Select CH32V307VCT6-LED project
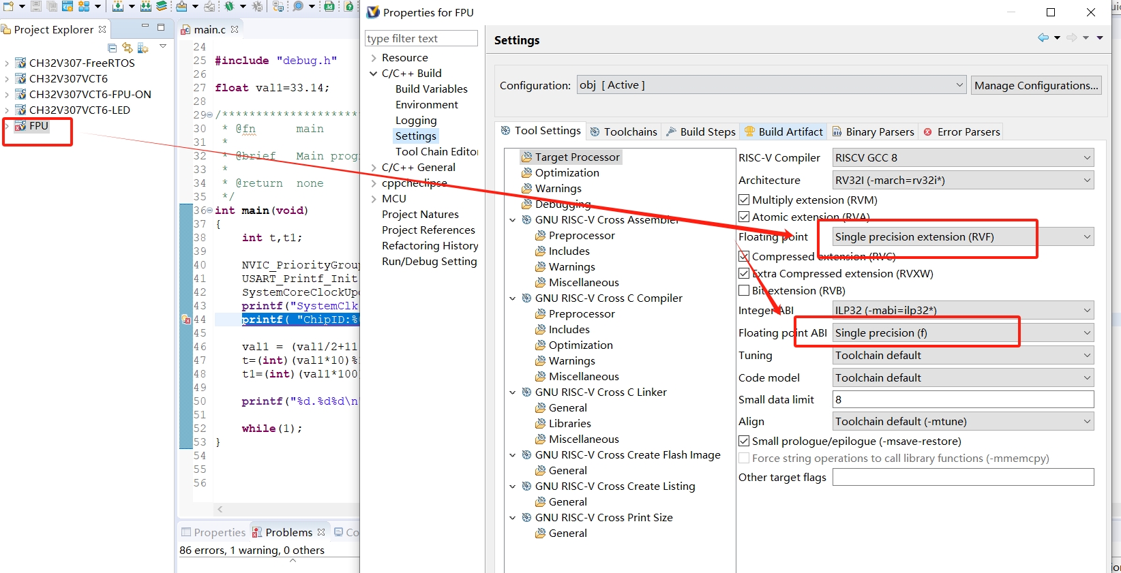Image resolution: width=1121 pixels, height=573 pixels. (79, 110)
